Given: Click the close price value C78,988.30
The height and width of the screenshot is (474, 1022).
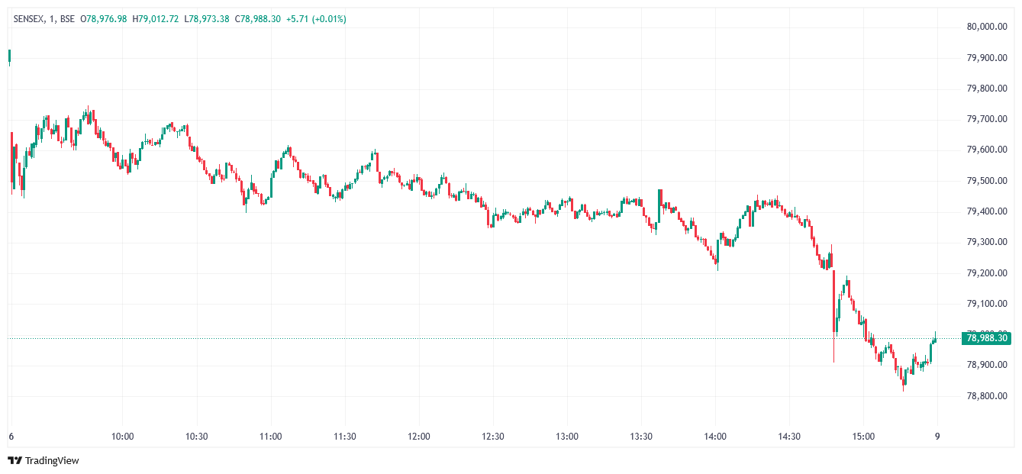Looking at the screenshot, I should click(258, 18).
